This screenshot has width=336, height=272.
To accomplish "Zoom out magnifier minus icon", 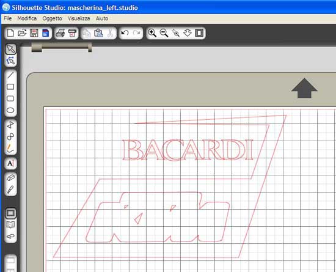I will (164, 33).
